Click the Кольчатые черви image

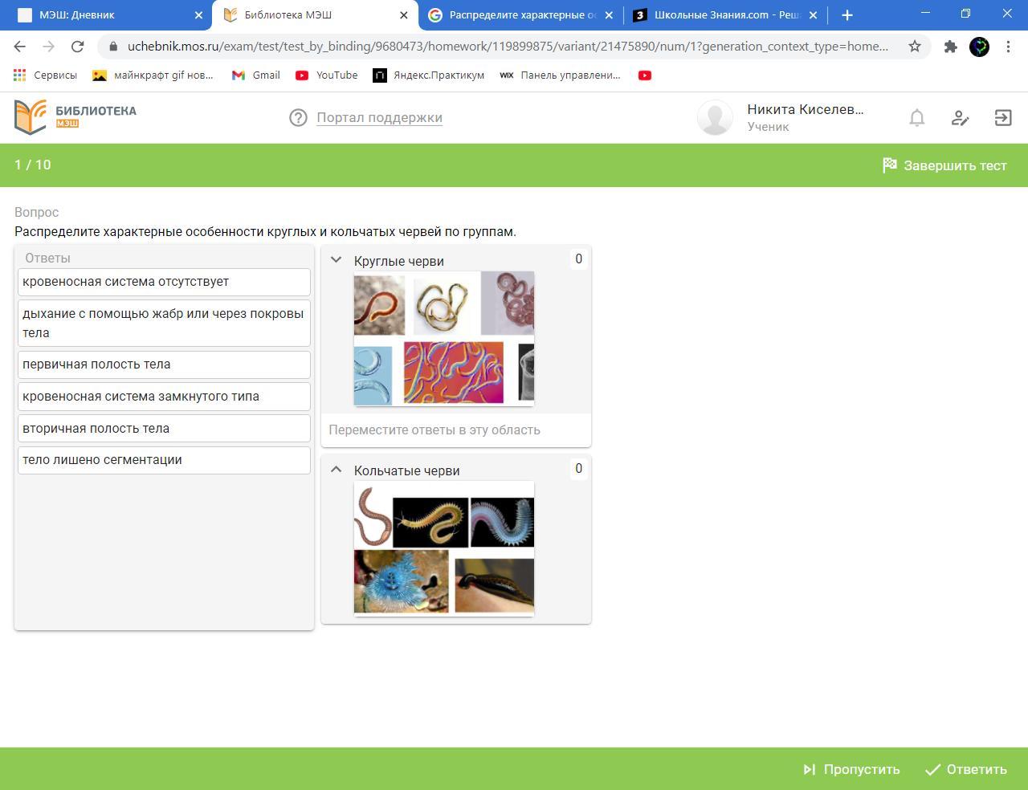[x=444, y=548]
